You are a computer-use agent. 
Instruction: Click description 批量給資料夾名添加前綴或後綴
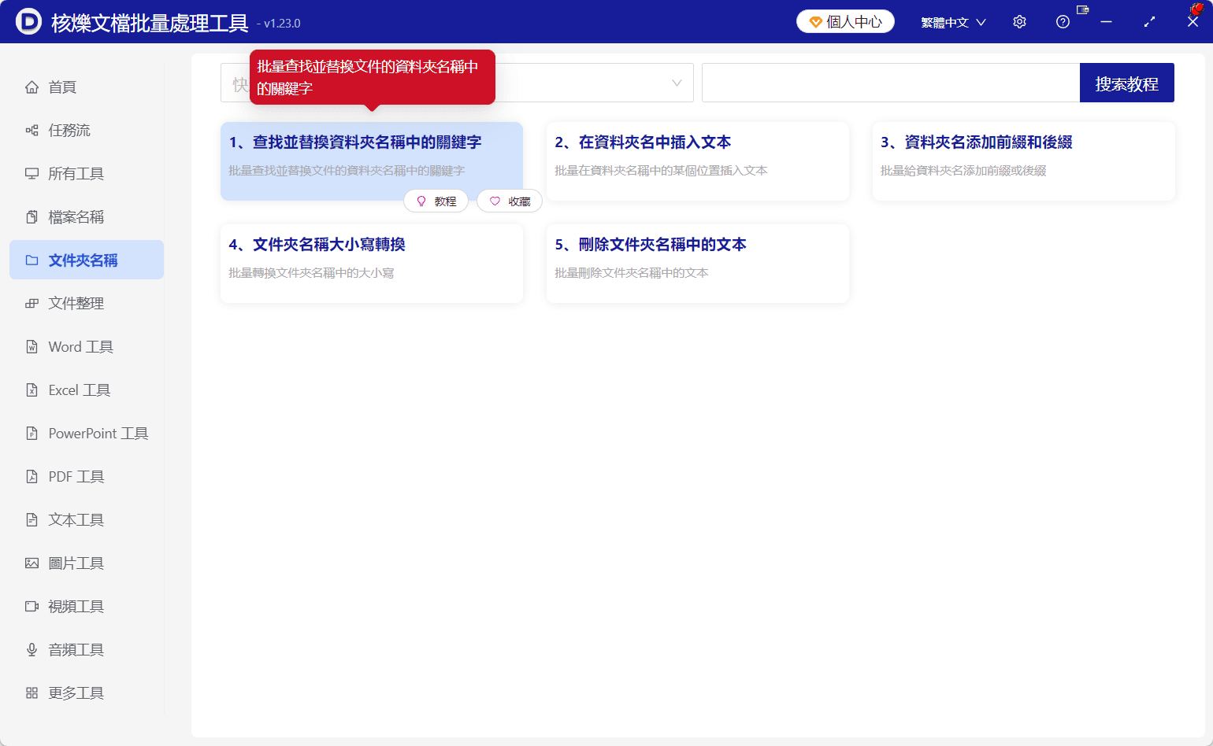point(963,171)
